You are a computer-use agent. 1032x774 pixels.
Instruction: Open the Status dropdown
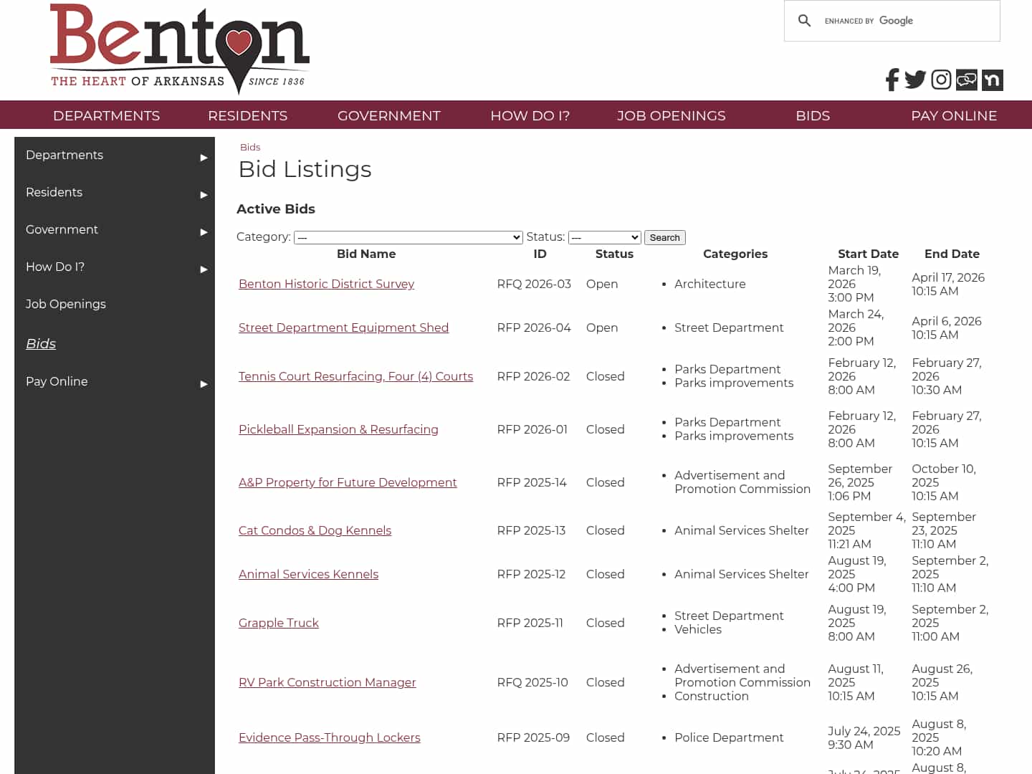click(604, 237)
